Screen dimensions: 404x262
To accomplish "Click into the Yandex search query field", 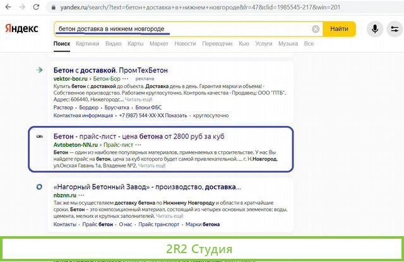I will coord(183,29).
